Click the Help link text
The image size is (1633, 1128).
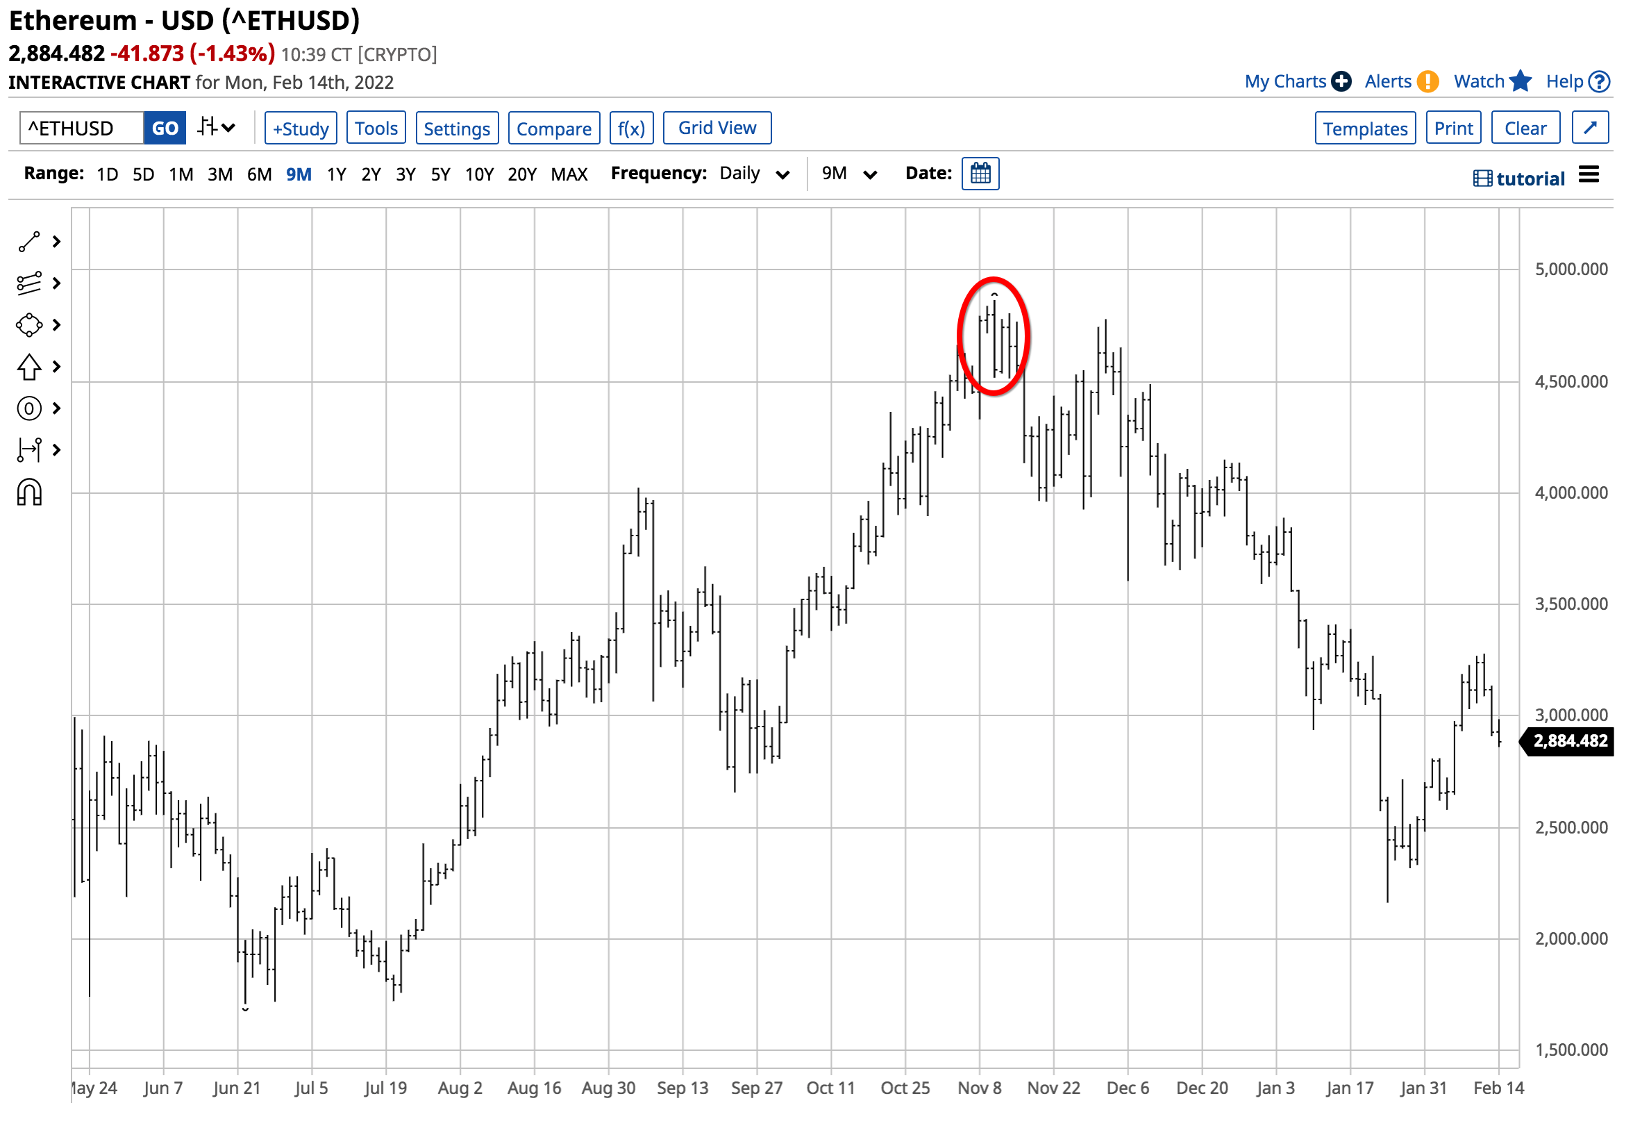[1564, 81]
